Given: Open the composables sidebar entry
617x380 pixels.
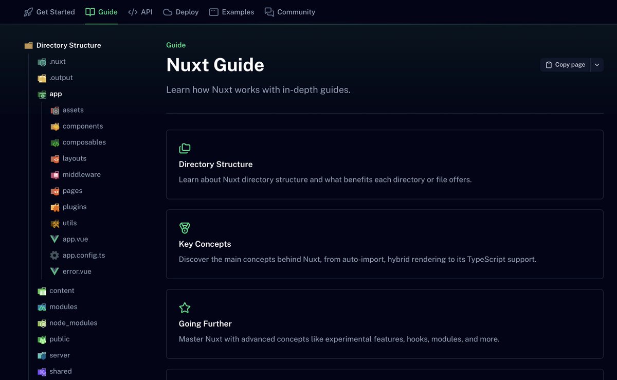Looking at the screenshot, I should click(84, 142).
